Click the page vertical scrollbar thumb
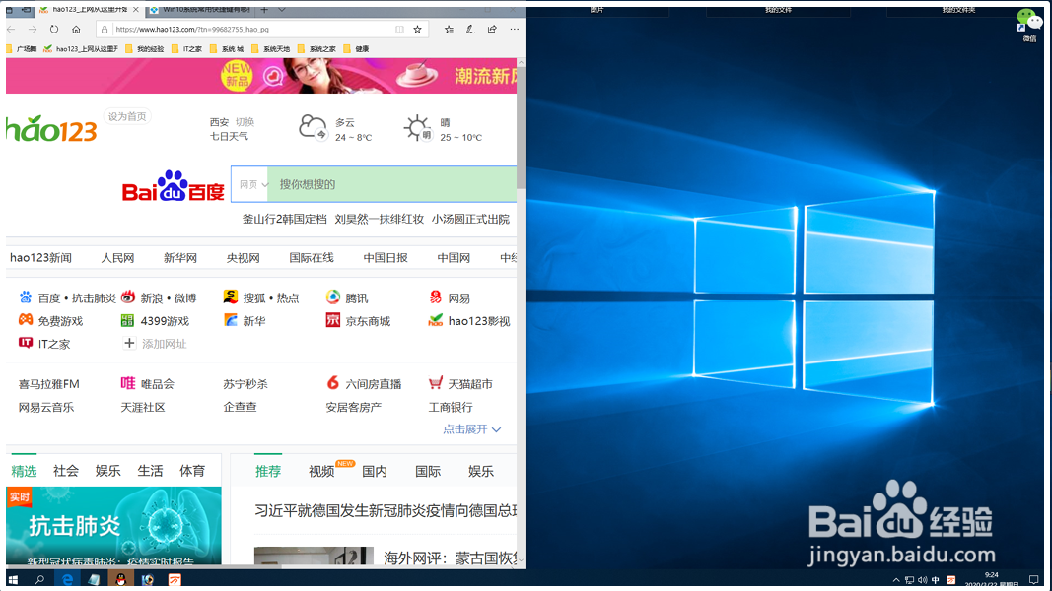 [521, 127]
